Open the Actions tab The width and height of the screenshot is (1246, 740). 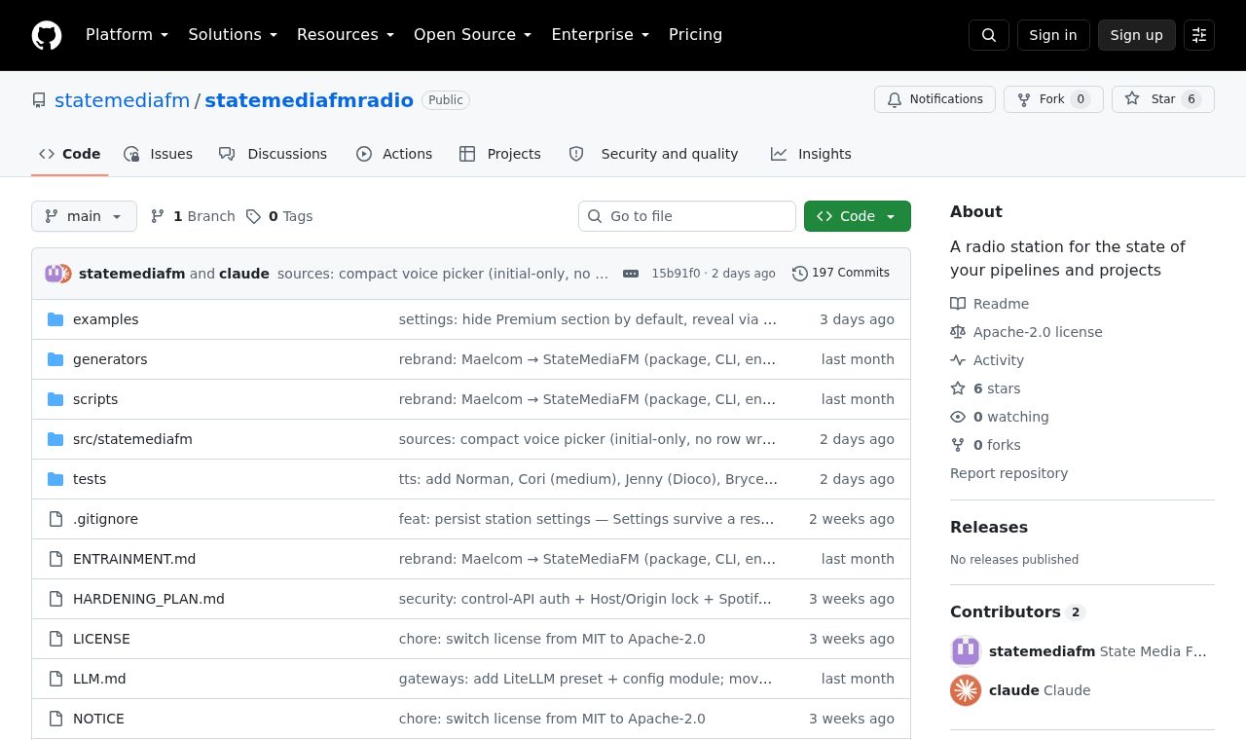point(394,154)
